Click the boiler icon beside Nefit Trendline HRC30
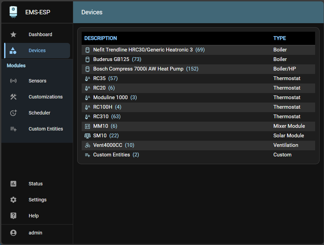This screenshot has height=245, width=324. [x=87, y=50]
